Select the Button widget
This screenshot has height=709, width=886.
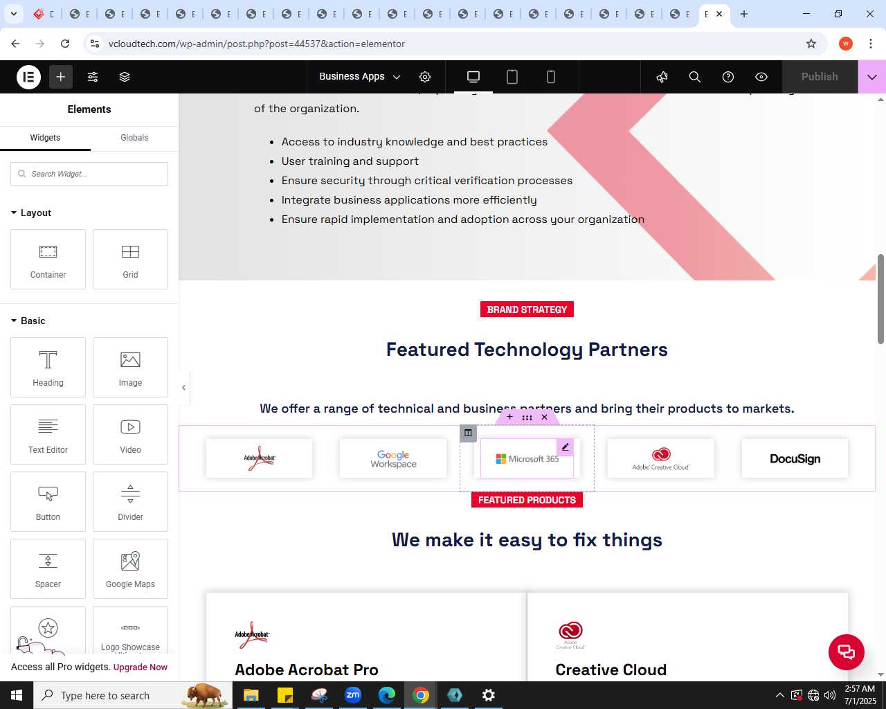click(x=48, y=501)
